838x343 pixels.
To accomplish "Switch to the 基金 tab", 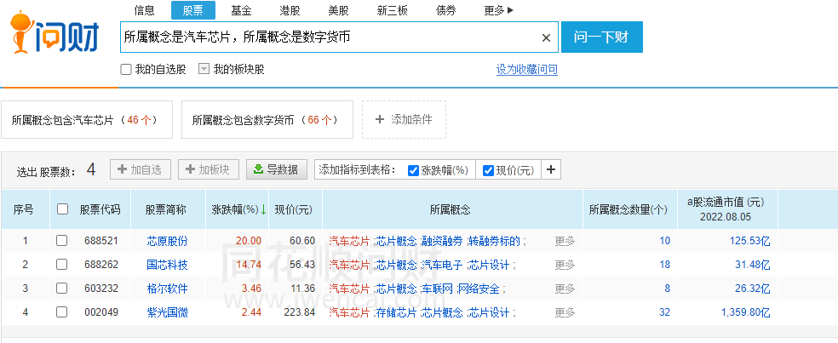I will [x=241, y=11].
